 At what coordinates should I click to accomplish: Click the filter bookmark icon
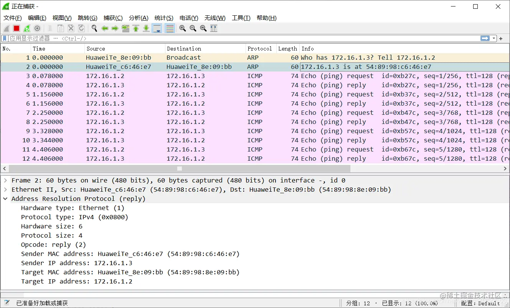pyautogui.click(x=5, y=38)
